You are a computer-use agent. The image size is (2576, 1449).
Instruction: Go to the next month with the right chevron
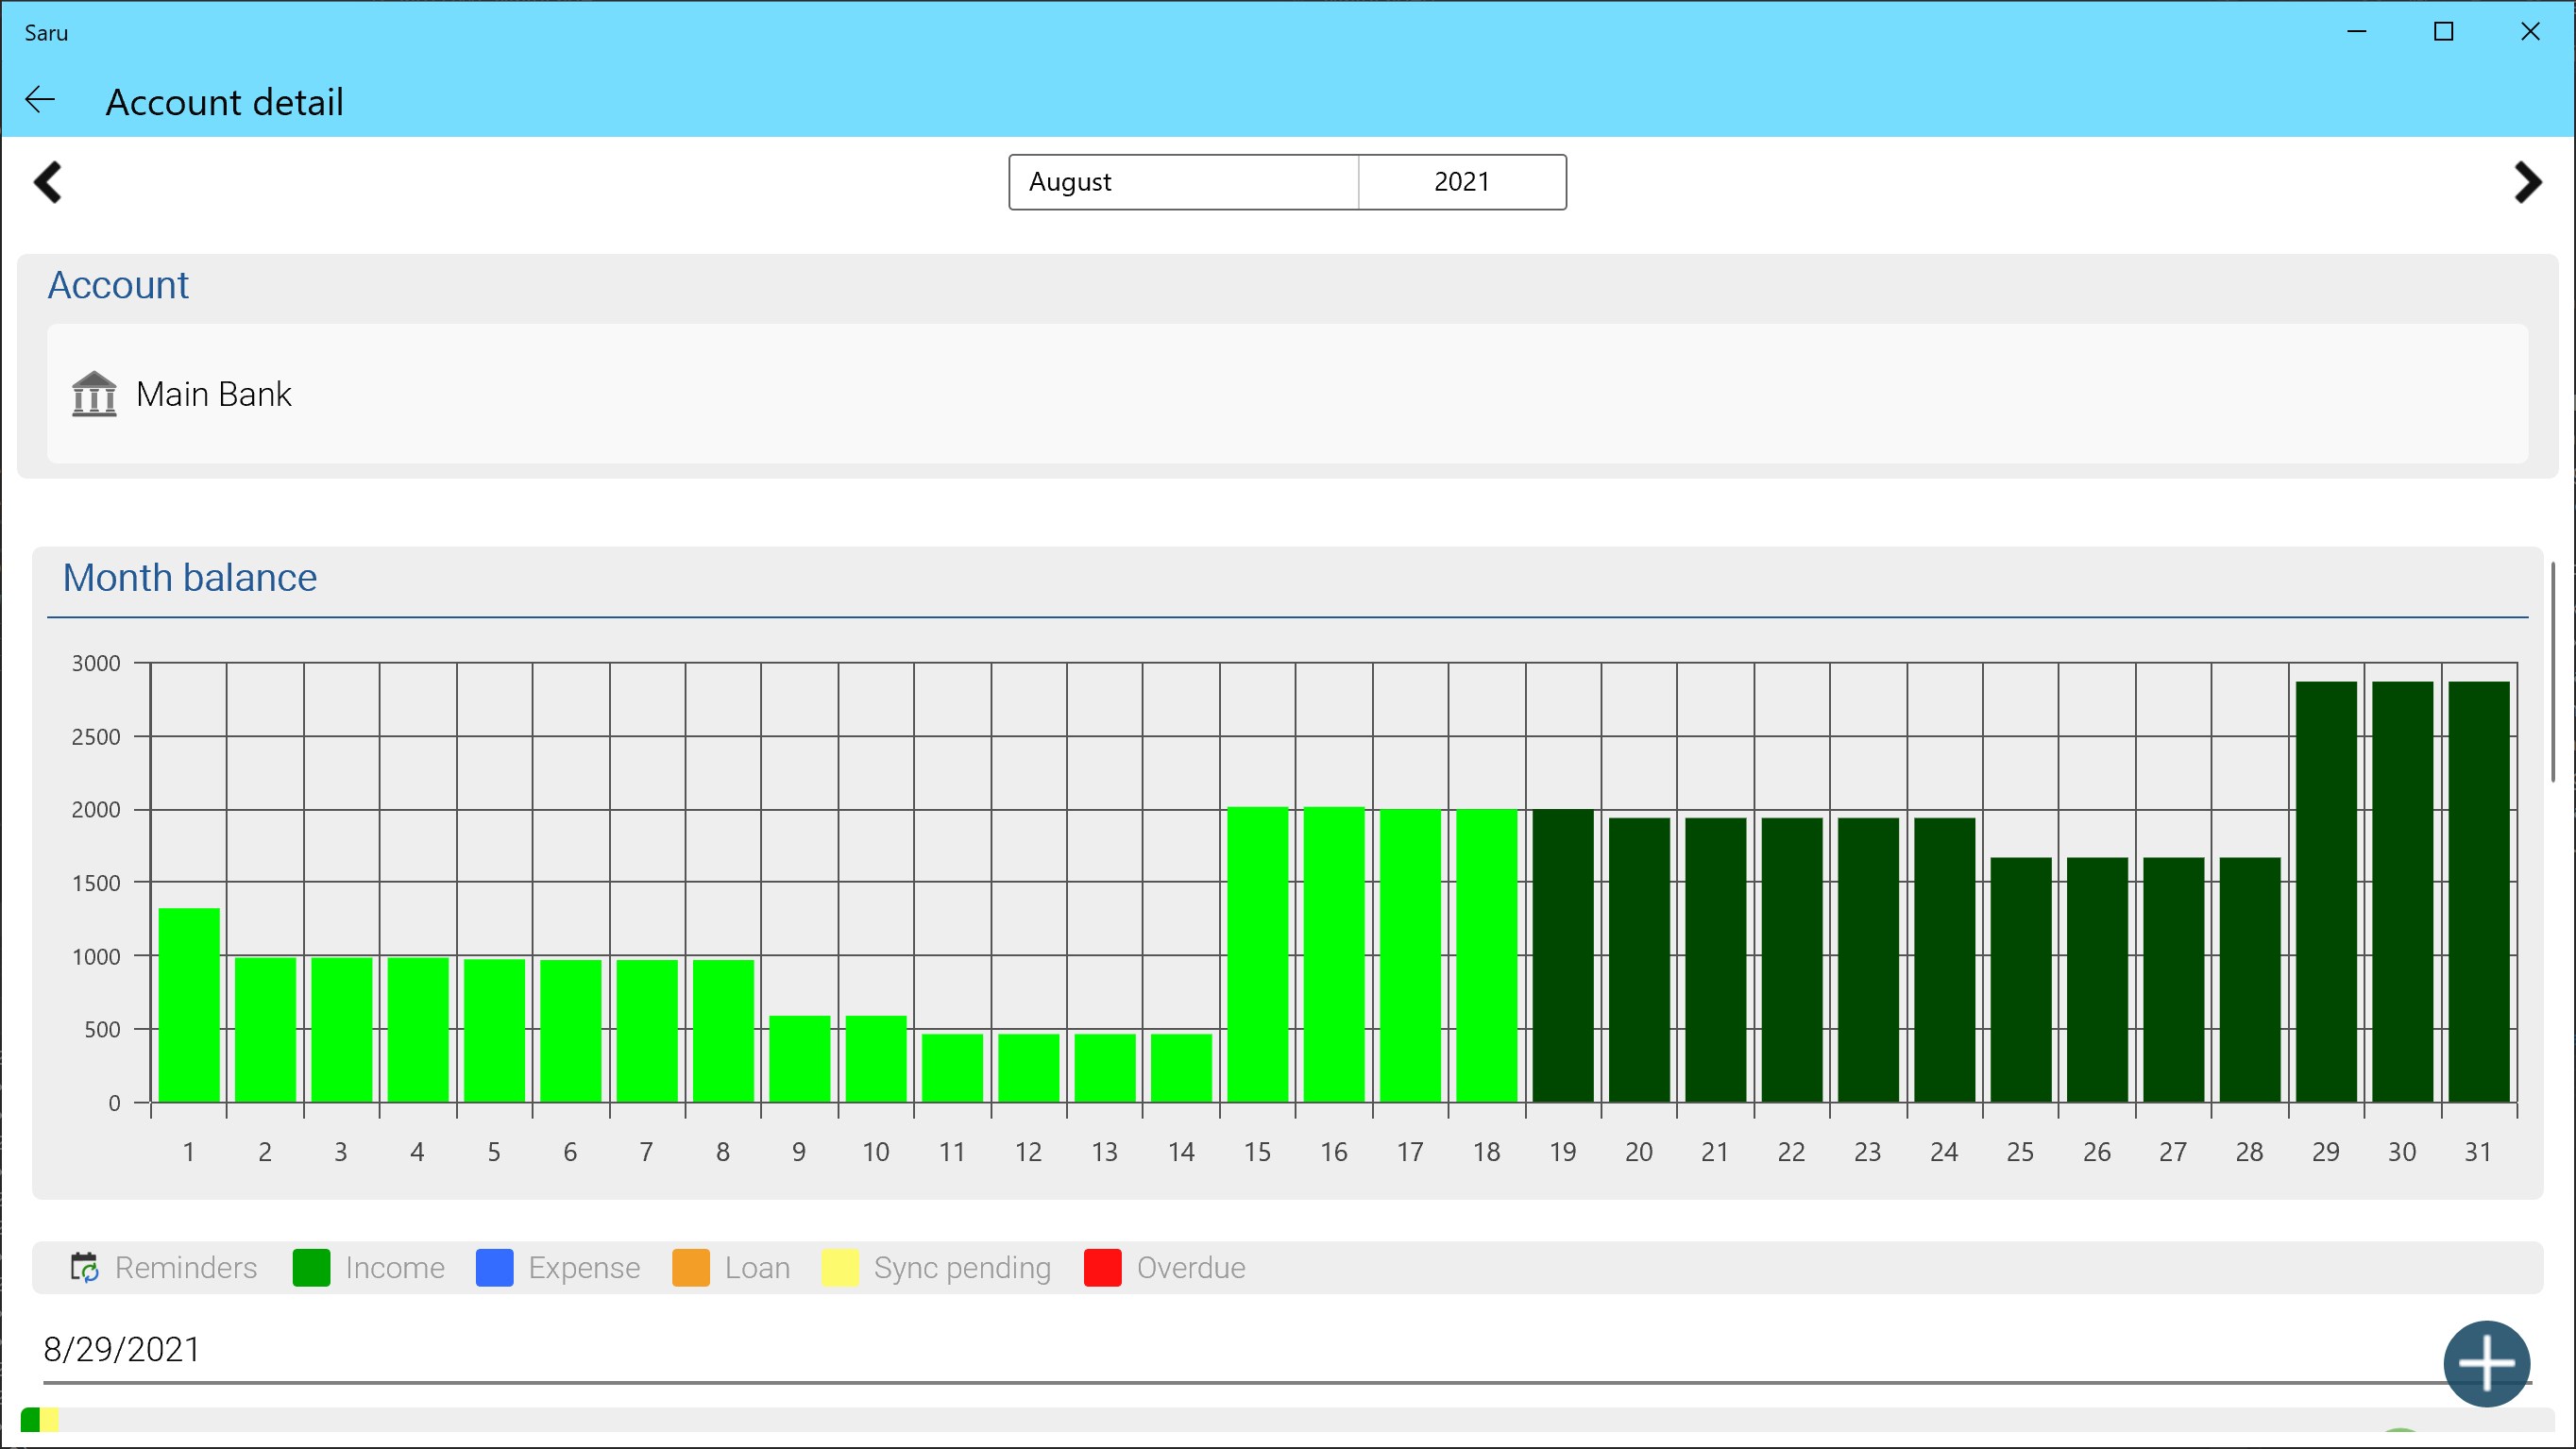[2527, 183]
